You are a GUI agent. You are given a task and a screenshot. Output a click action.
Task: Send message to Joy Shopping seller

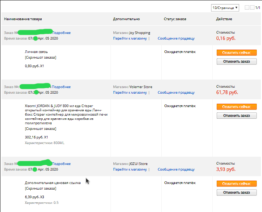coord(176,38)
